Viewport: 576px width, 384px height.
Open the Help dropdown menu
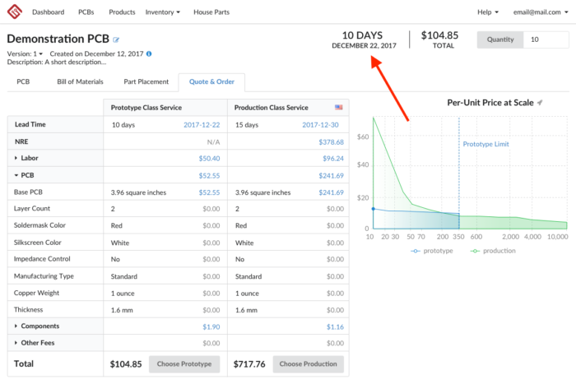pyautogui.click(x=487, y=12)
